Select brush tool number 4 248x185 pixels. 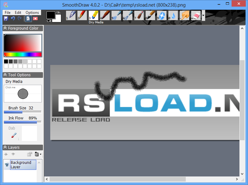pos(105,15)
